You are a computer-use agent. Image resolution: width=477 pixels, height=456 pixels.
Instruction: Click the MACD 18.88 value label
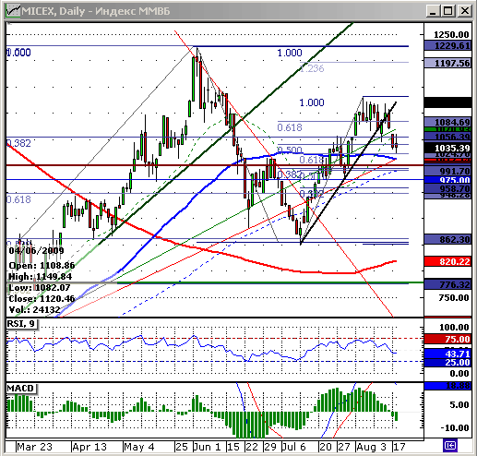[x=447, y=386]
